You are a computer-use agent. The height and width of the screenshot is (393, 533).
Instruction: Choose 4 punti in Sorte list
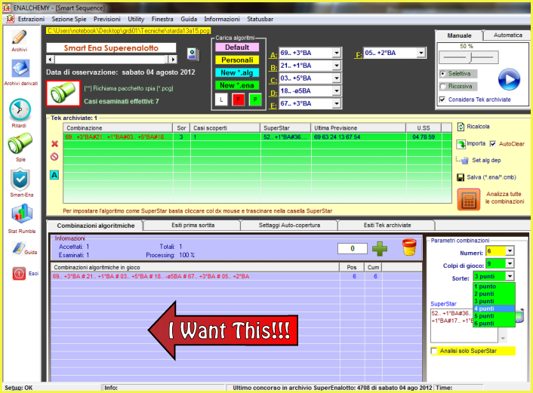[x=494, y=309]
